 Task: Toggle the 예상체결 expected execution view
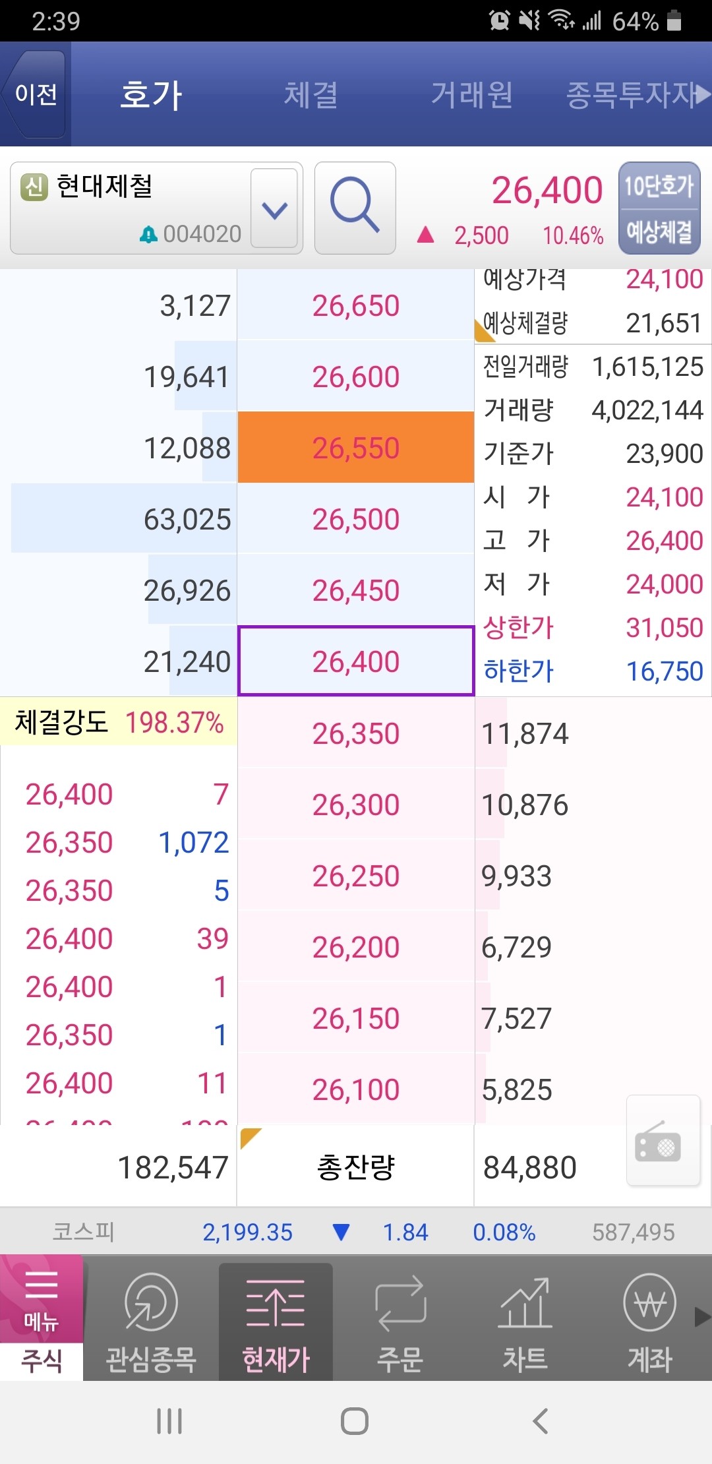pos(659,229)
